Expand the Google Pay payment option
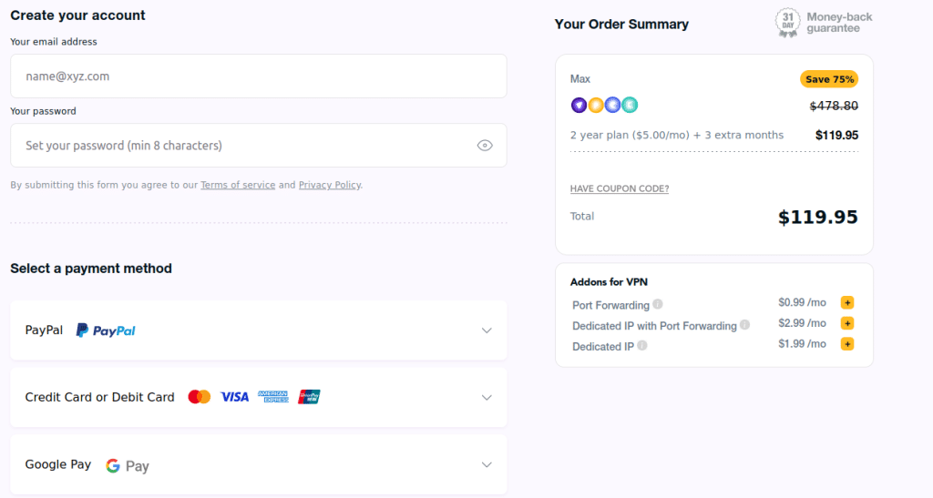The width and height of the screenshot is (933, 498). point(487,465)
